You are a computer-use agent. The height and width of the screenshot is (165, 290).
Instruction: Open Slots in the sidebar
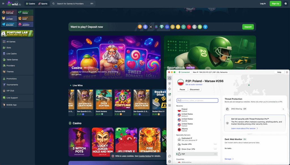17,48
